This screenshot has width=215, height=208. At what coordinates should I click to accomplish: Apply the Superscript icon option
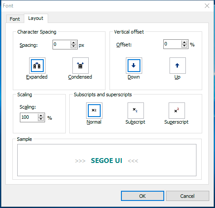pos(177,110)
